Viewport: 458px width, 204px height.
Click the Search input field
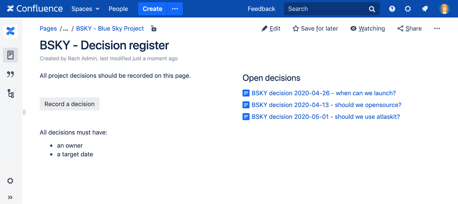tap(326, 9)
